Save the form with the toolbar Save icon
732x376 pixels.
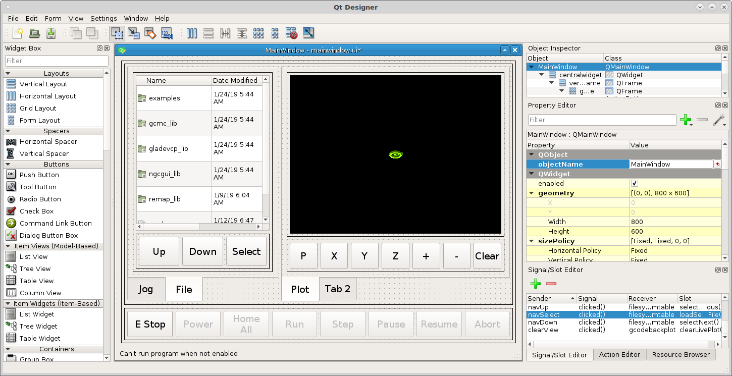click(x=51, y=33)
